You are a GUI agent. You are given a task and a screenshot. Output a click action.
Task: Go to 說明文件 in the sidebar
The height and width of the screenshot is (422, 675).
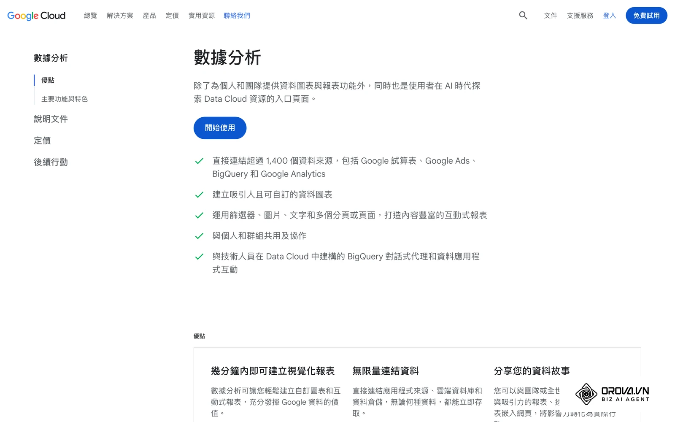[51, 119]
